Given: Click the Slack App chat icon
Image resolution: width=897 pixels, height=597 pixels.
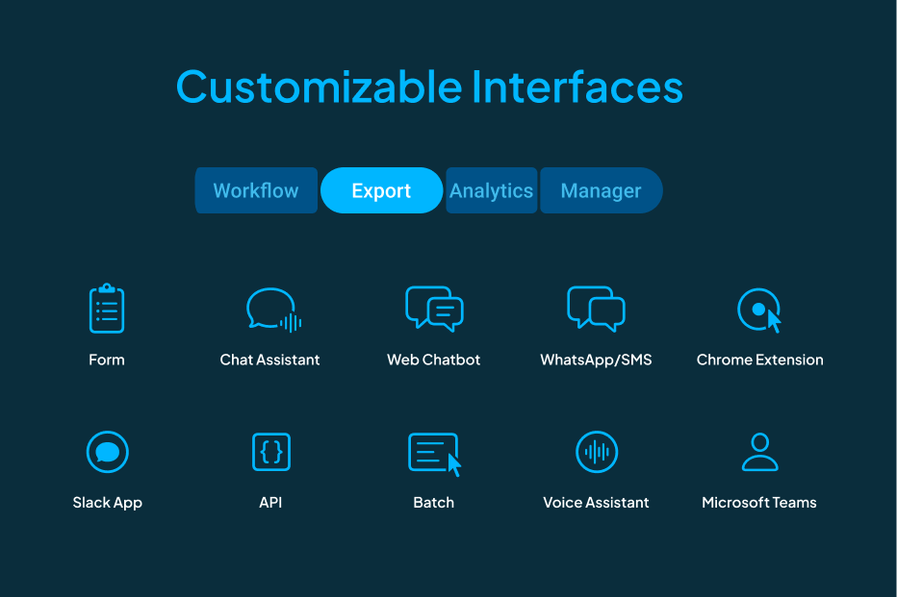Looking at the screenshot, I should 107,452.
